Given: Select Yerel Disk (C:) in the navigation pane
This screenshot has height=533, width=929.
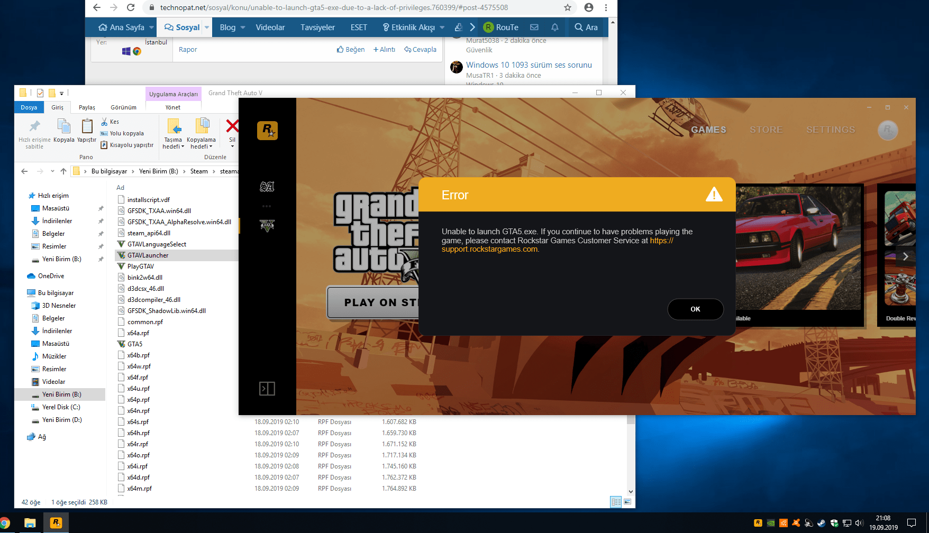Looking at the screenshot, I should [x=60, y=407].
